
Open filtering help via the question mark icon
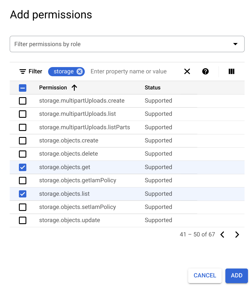click(x=205, y=71)
